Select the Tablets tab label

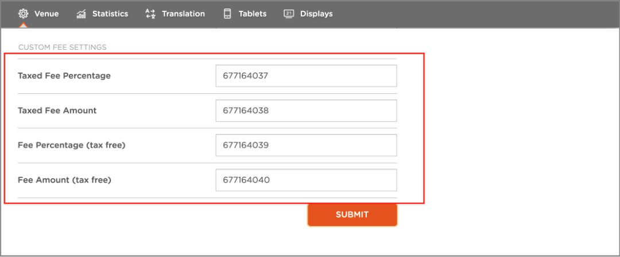[253, 14]
